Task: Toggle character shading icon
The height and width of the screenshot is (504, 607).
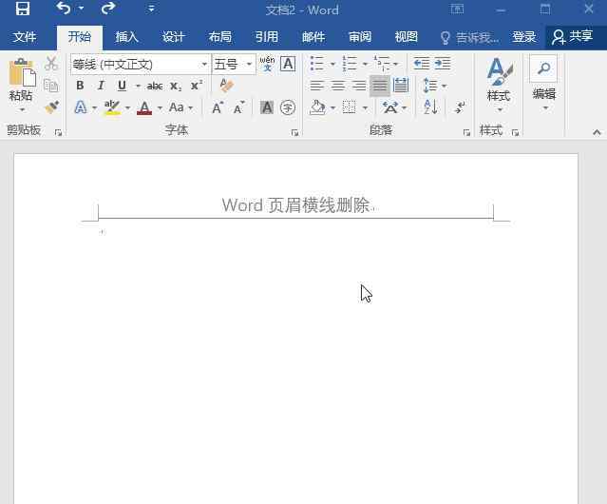Action: [x=267, y=107]
